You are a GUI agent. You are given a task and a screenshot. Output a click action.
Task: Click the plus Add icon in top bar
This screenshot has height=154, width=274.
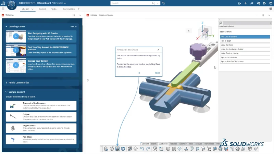(x=246, y=3)
